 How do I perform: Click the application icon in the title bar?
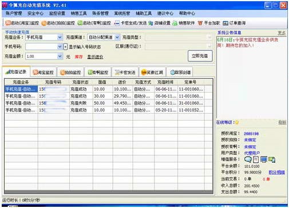(x=5, y=5)
